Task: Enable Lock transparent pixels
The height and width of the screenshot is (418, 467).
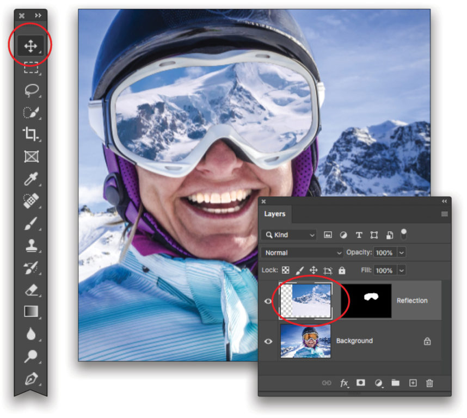Action: click(285, 270)
